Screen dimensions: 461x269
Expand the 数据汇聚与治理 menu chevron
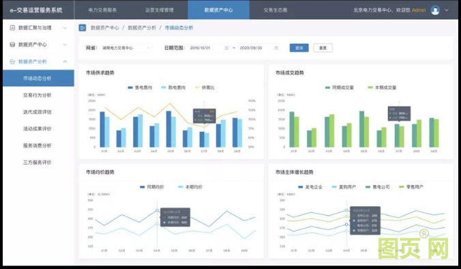[65, 28]
